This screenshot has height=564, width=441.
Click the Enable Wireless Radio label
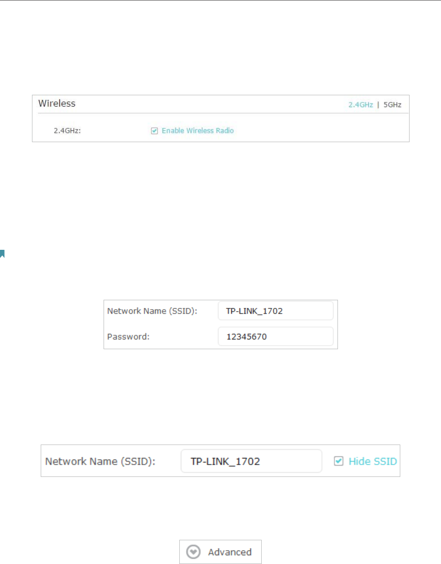click(197, 130)
